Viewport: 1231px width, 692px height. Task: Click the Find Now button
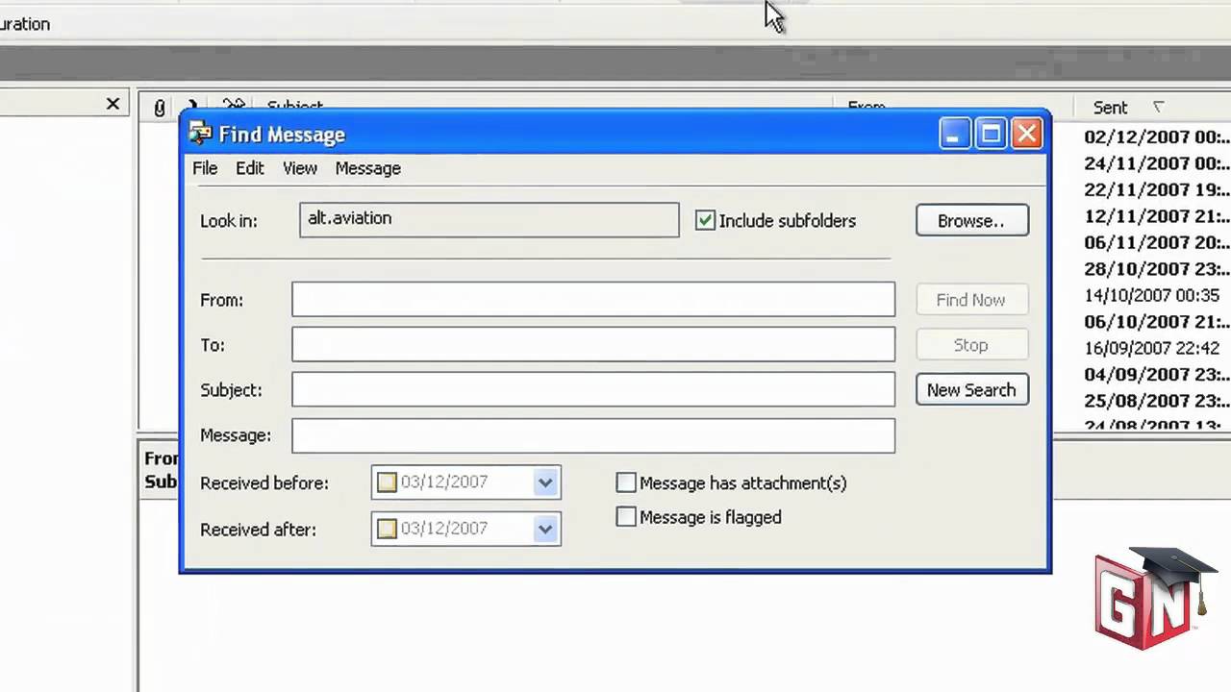click(x=971, y=300)
